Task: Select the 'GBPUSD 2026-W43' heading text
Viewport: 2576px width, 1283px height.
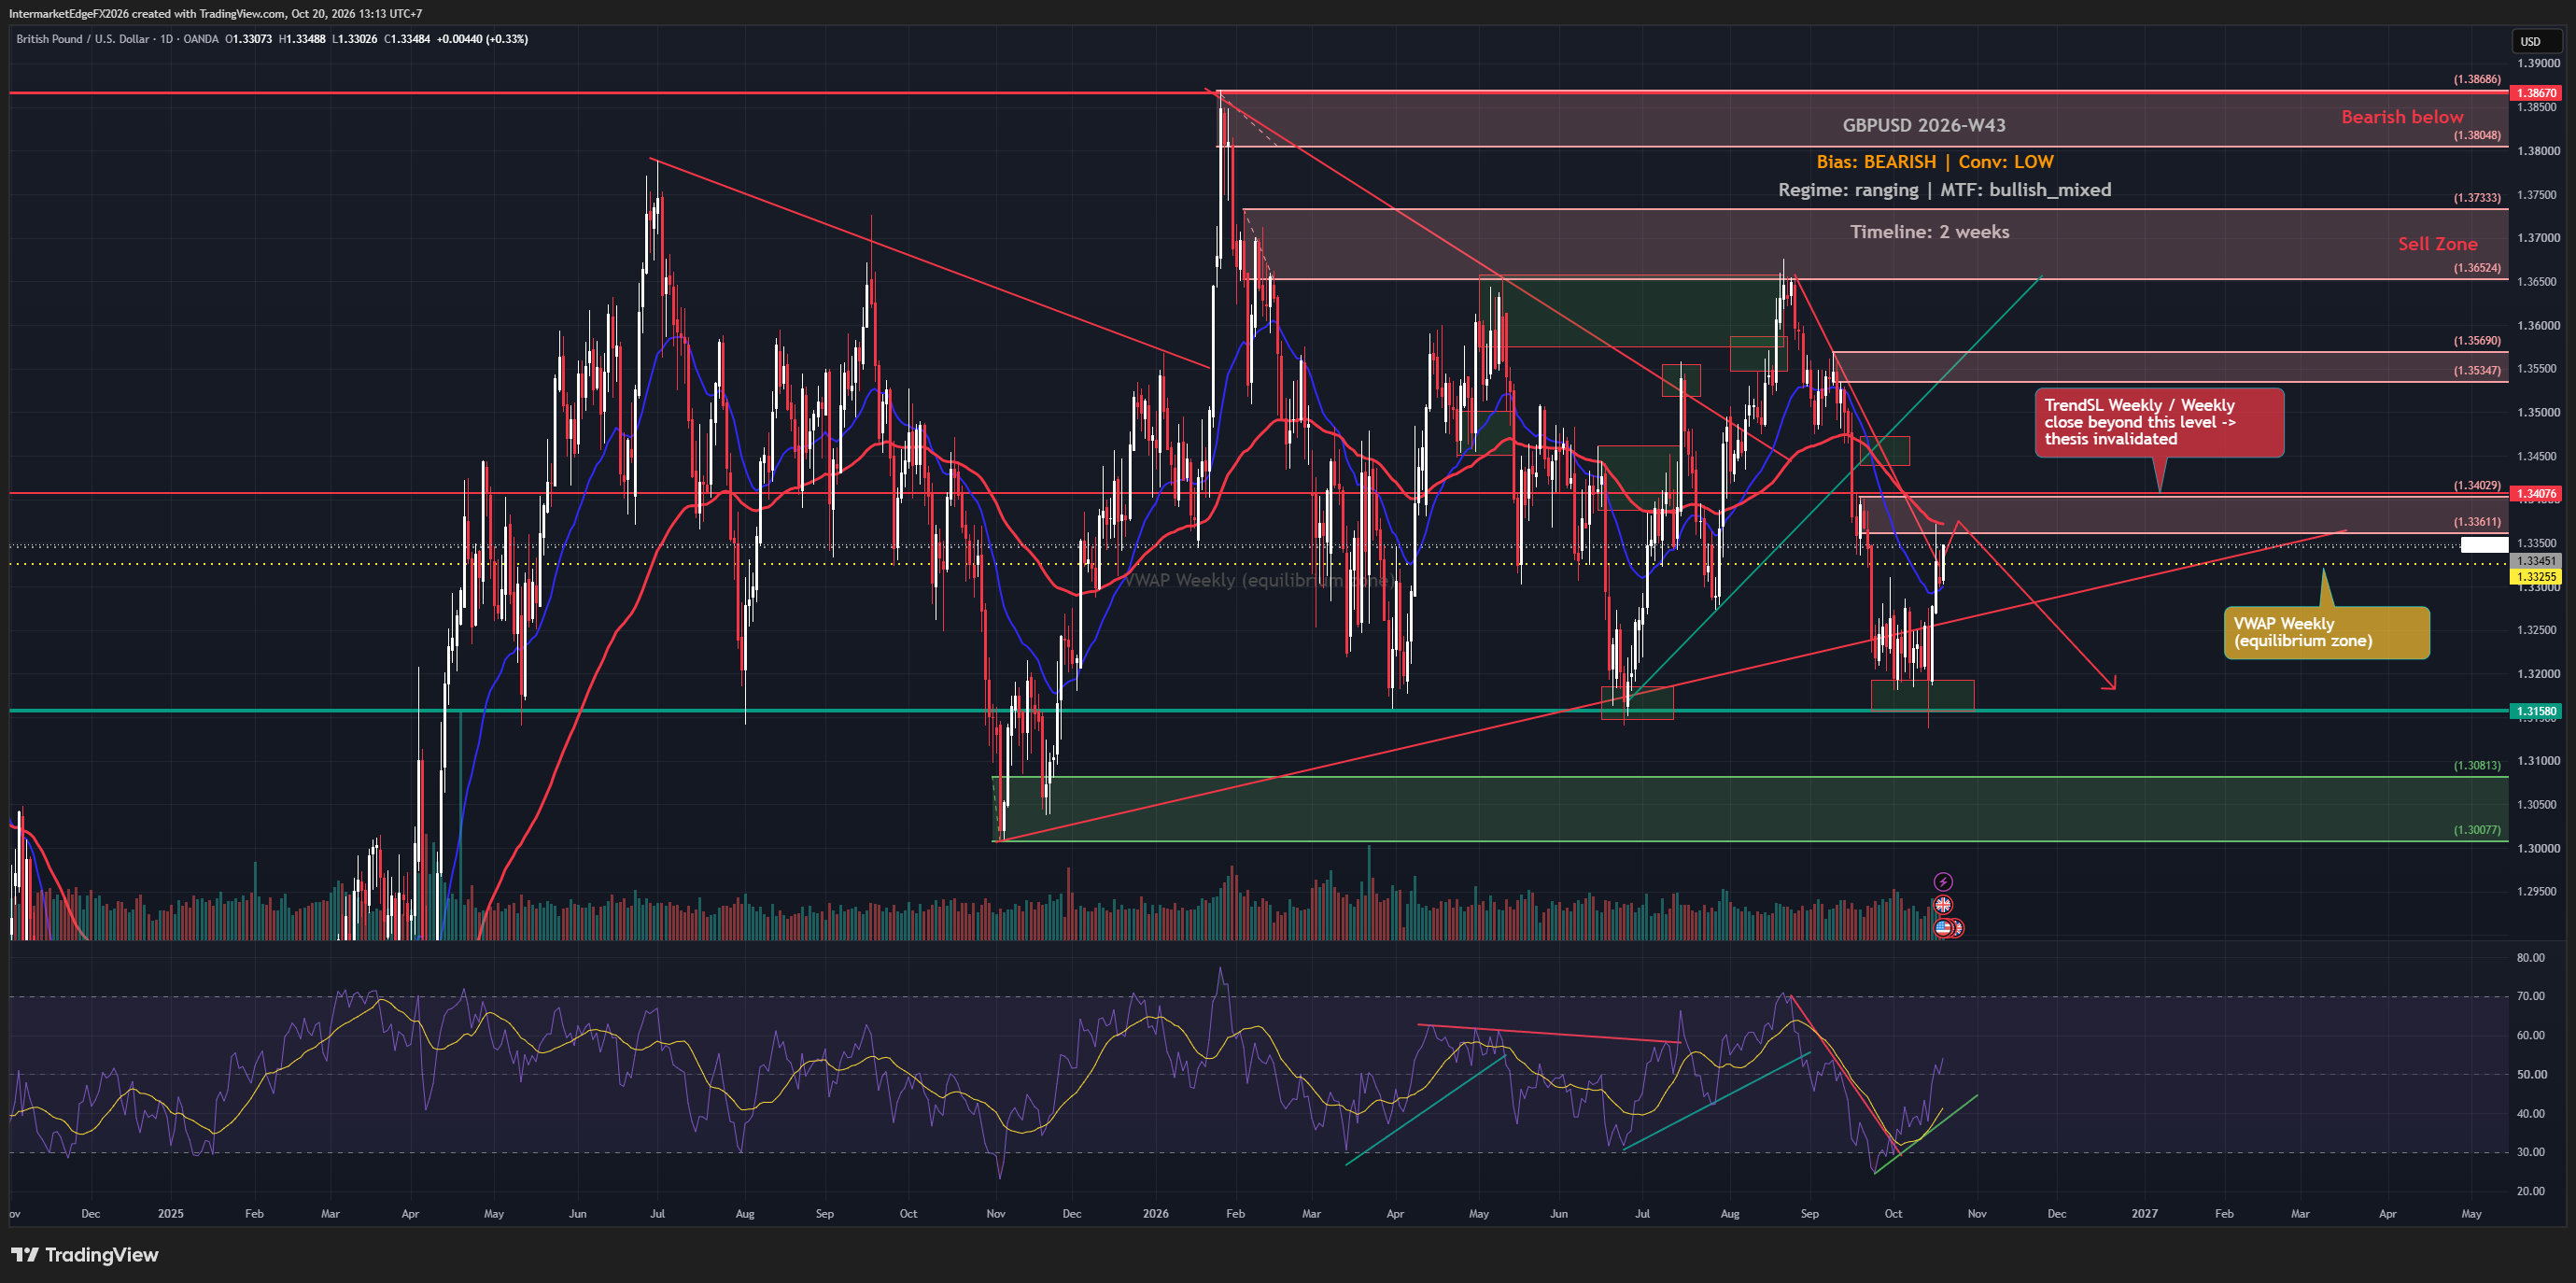Action: [1924, 125]
